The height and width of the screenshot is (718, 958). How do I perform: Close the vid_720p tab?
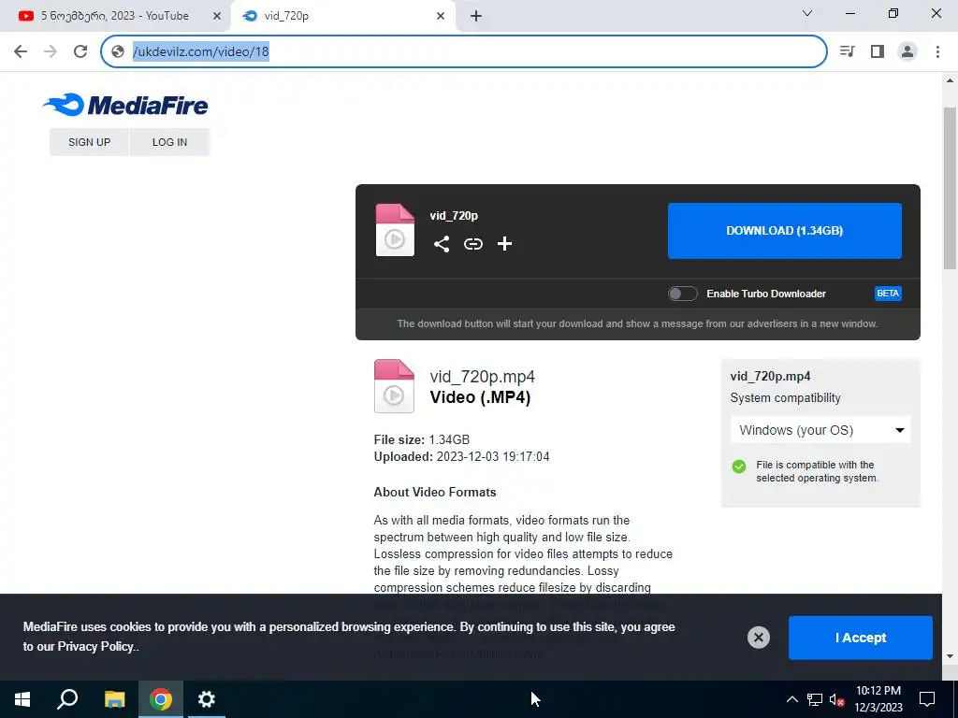(441, 16)
